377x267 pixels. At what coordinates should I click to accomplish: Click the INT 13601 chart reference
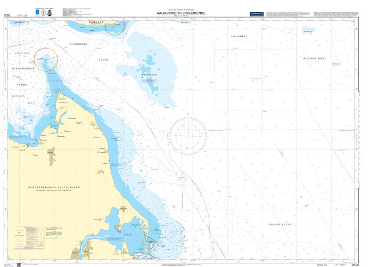pos(341,265)
